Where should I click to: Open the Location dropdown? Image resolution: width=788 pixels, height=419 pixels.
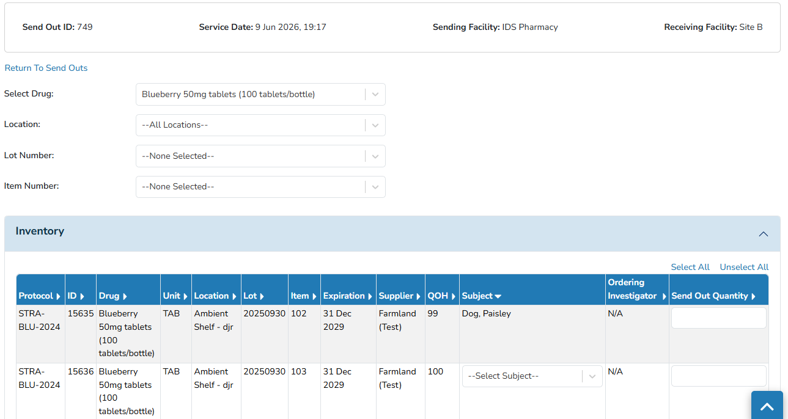pos(260,125)
